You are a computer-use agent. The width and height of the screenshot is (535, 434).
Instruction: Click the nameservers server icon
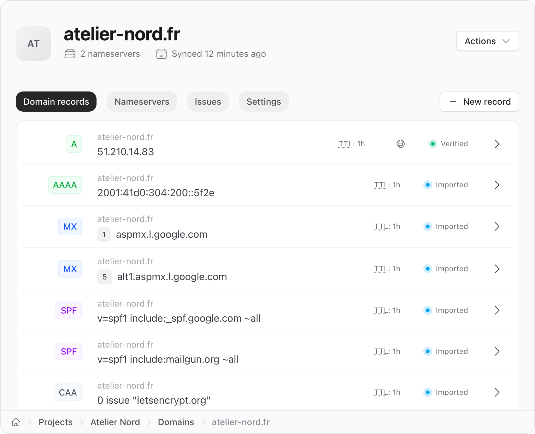[70, 54]
